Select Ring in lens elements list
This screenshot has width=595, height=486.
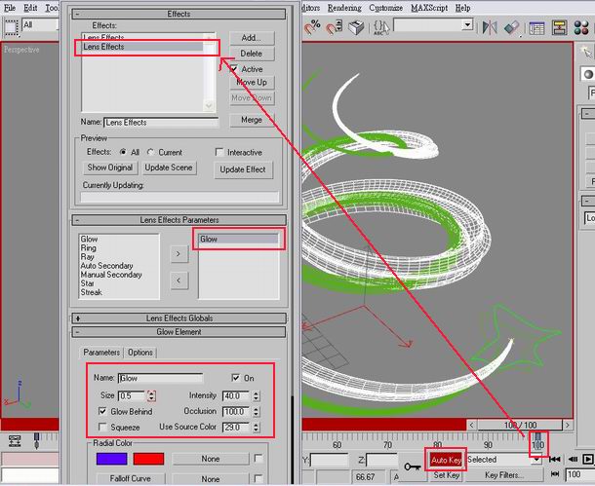pos(89,248)
